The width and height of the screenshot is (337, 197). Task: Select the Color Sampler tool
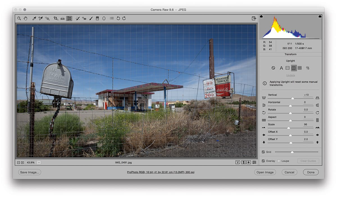point(41,18)
